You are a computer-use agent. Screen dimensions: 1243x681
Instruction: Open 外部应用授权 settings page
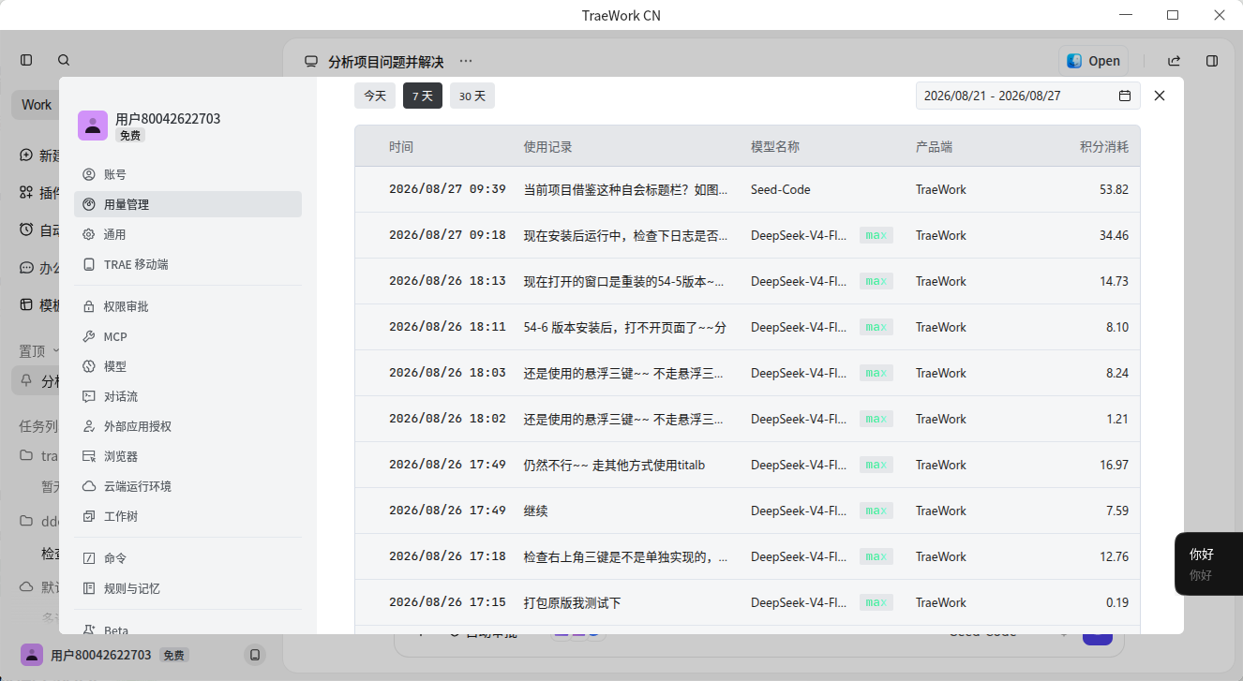tap(187, 426)
